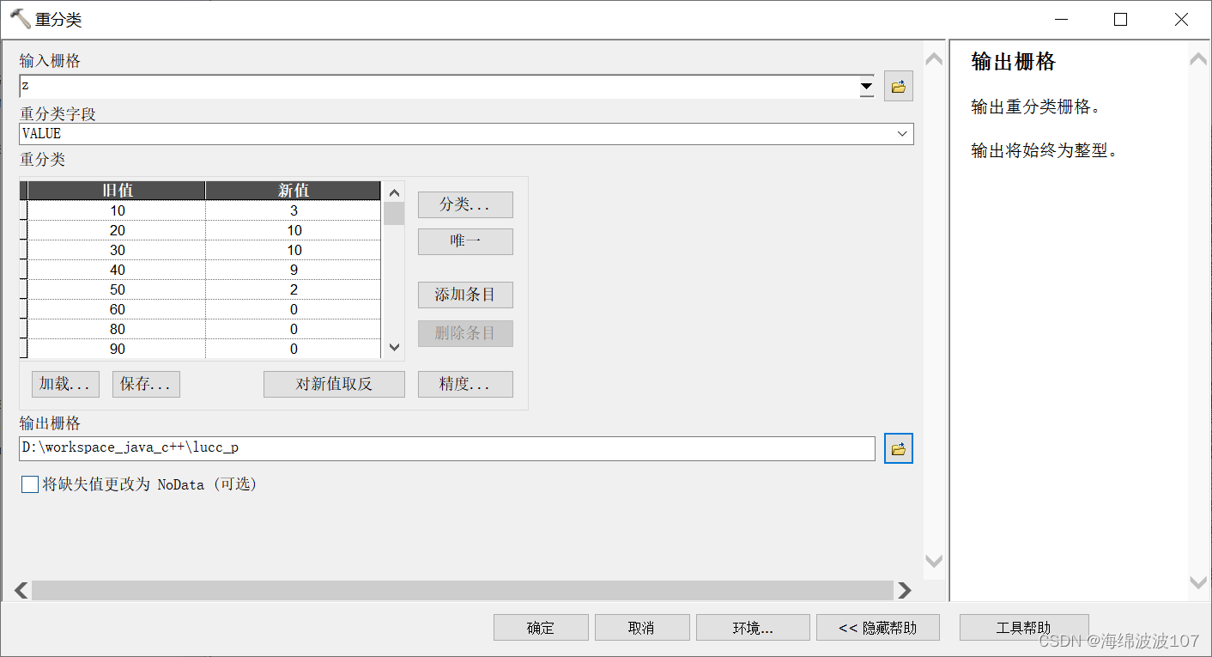Viewport: 1212px width, 657px height.
Task: Select new value cell 9
Action: 294,270
